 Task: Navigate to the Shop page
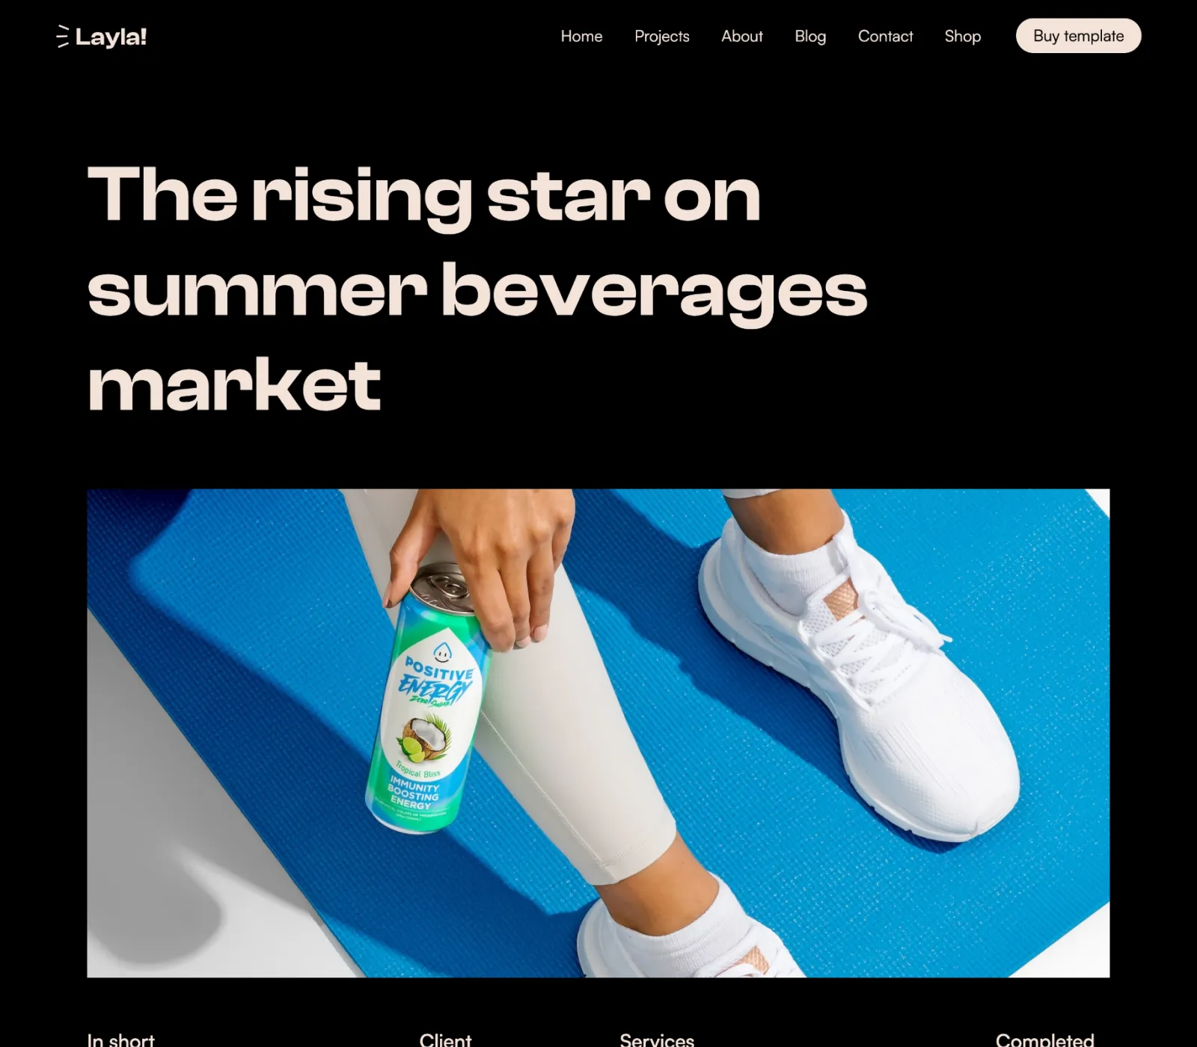coord(962,36)
